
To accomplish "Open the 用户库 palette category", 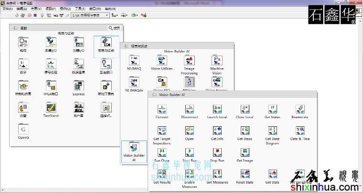I will point(78,110).
